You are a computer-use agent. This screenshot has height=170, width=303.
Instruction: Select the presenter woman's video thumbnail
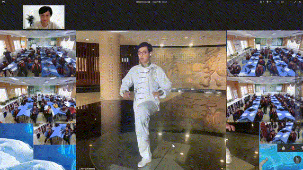pyautogui.click(x=44, y=17)
